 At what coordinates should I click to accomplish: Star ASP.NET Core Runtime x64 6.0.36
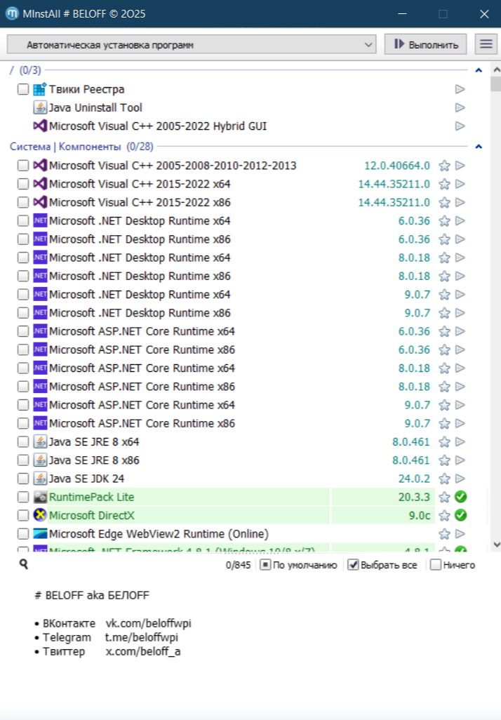[x=444, y=331]
